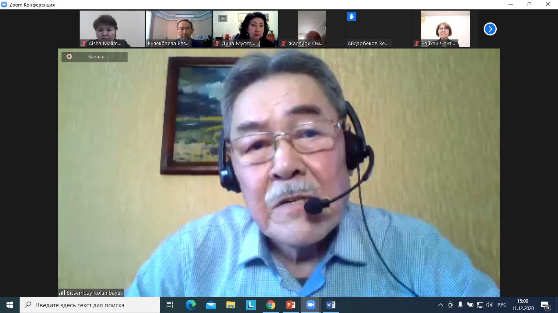Screen dimensions: 558x313
Task: Click camera-in-use tray icon
Action: click(451, 305)
